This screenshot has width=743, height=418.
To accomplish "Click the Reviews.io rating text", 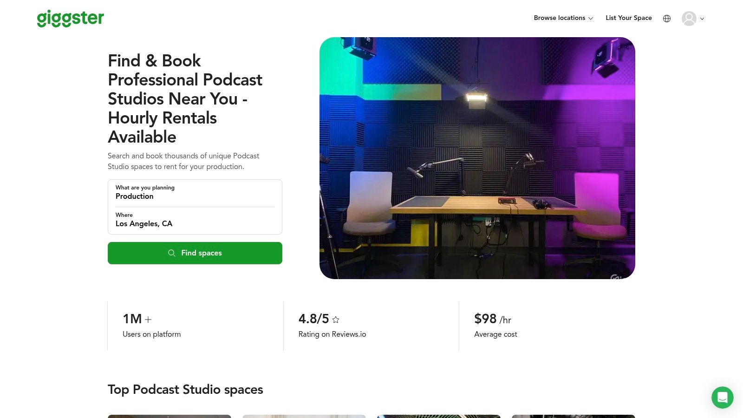I will tap(332, 334).
